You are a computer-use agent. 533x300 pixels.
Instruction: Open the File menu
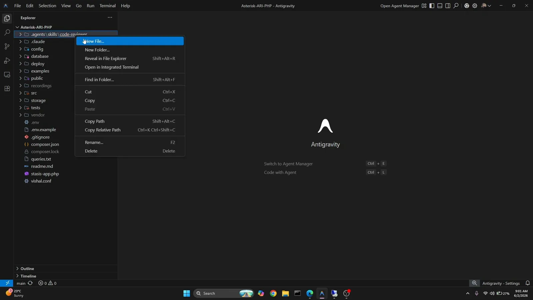click(18, 6)
